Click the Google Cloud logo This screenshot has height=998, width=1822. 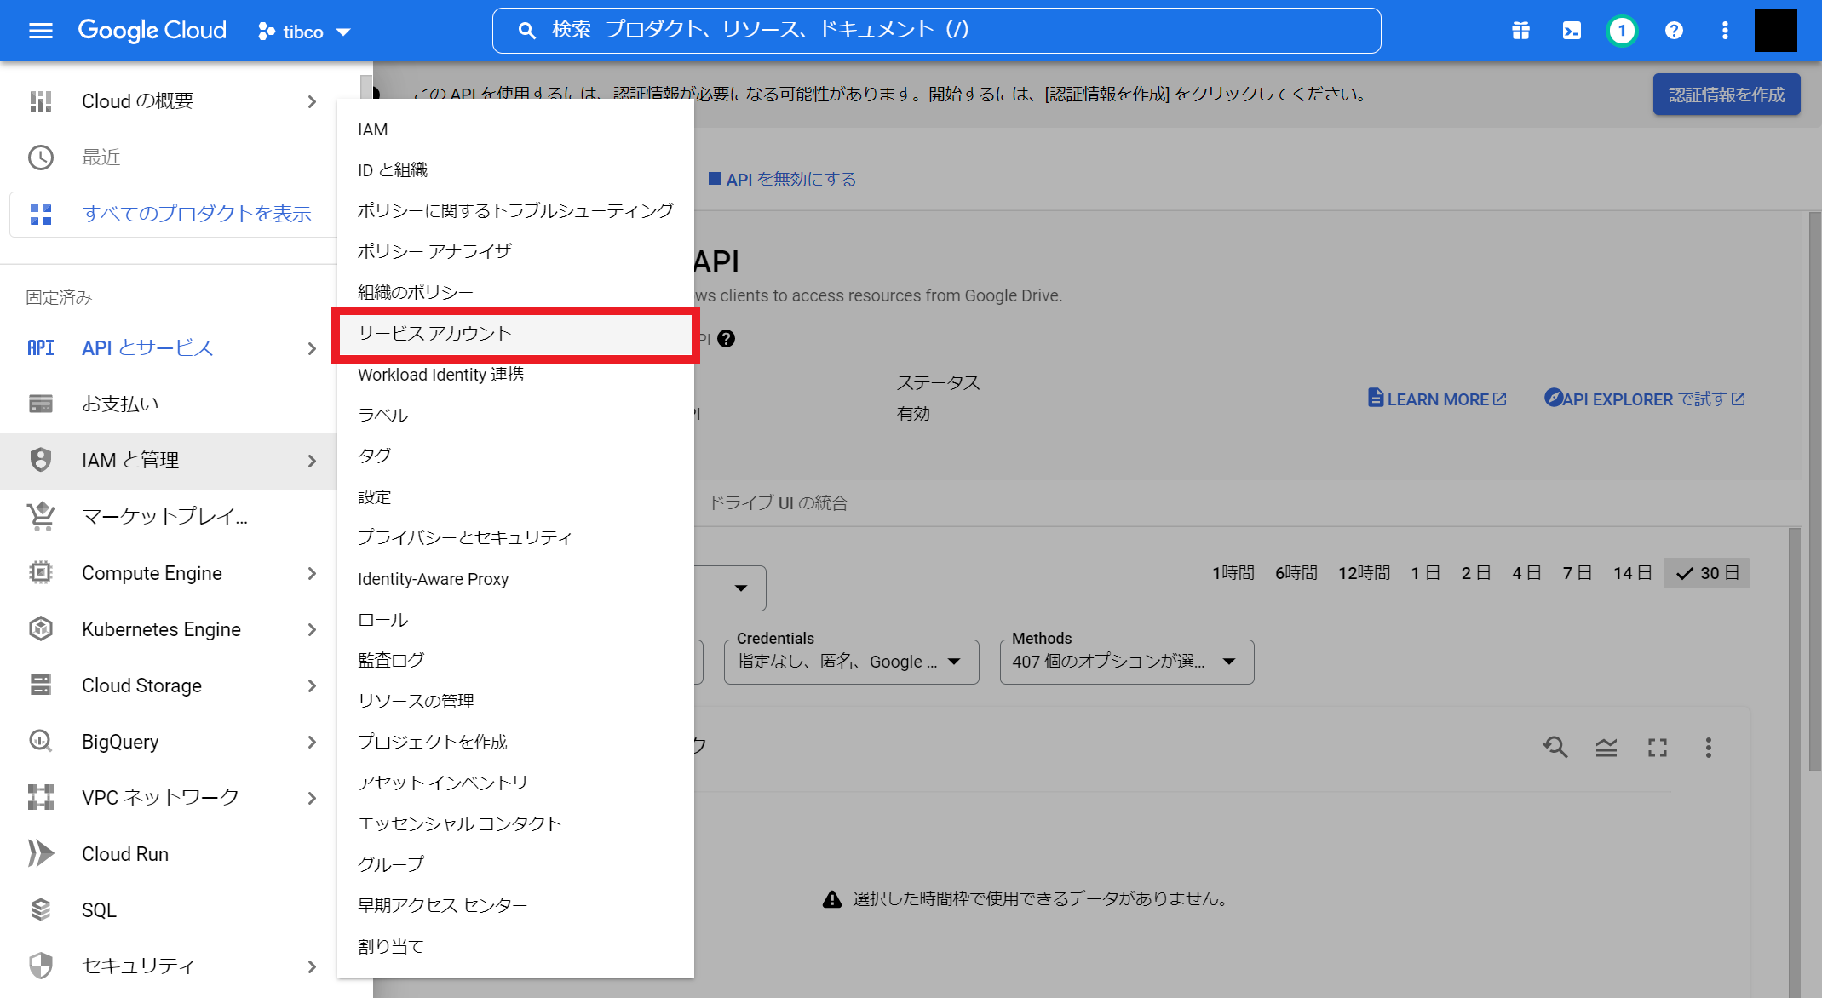pos(152,31)
